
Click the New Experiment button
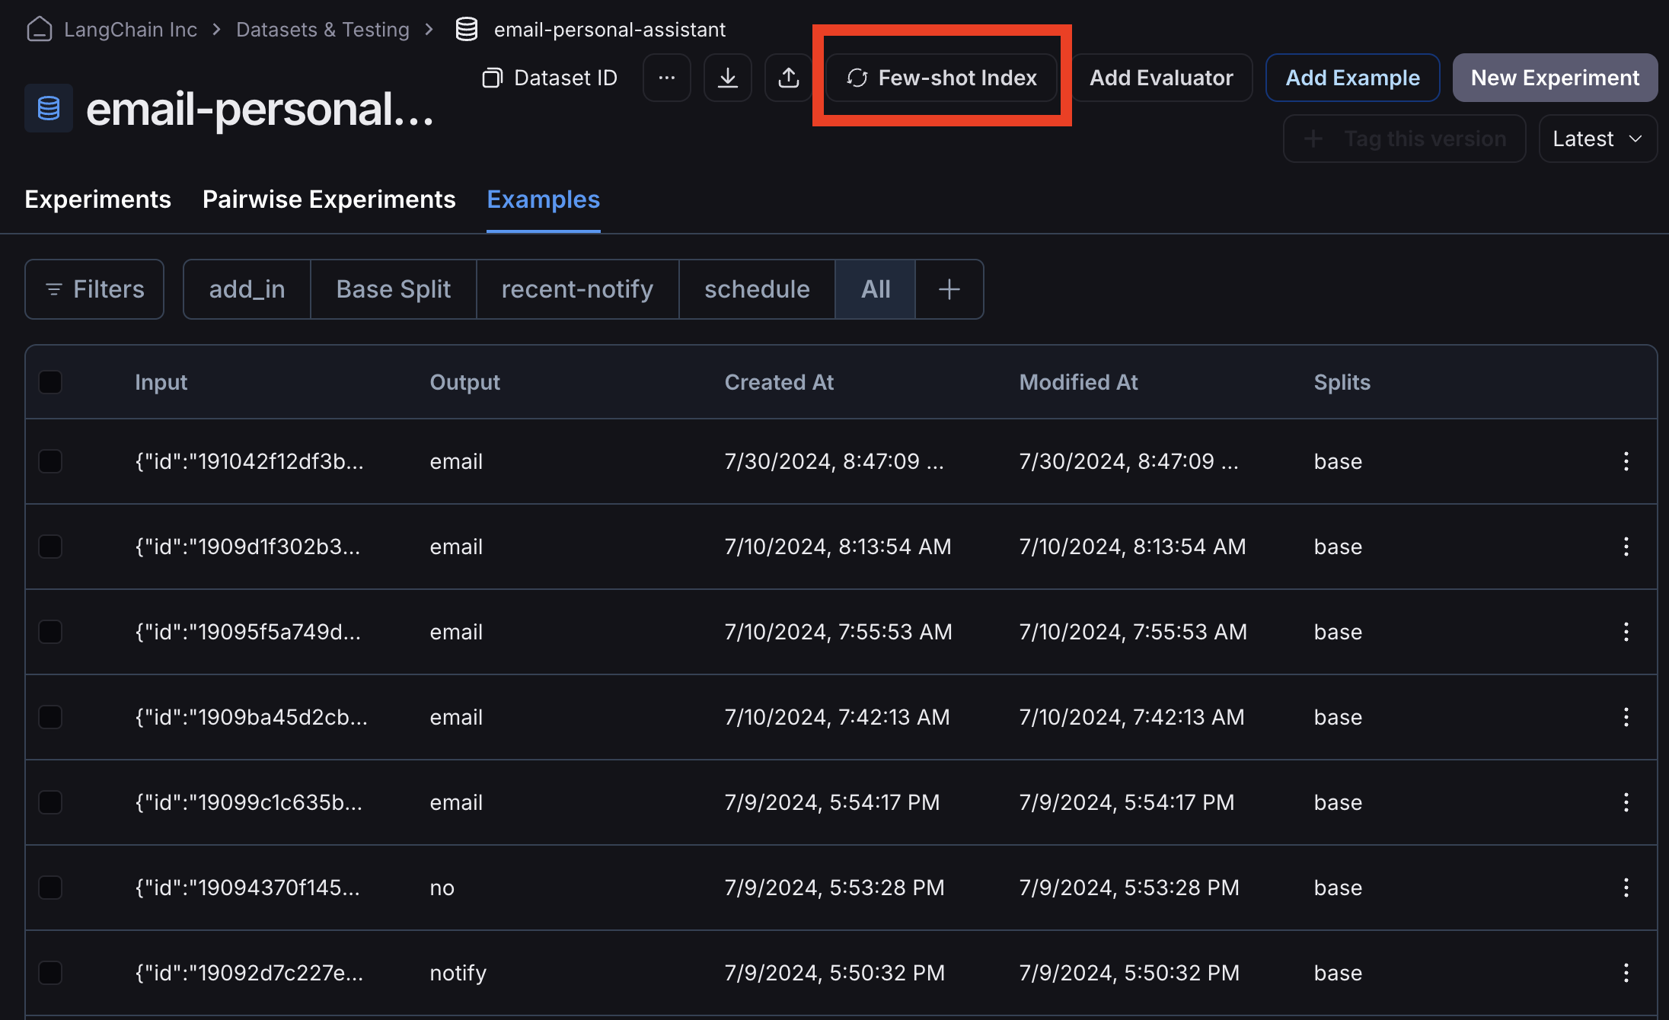tap(1555, 78)
